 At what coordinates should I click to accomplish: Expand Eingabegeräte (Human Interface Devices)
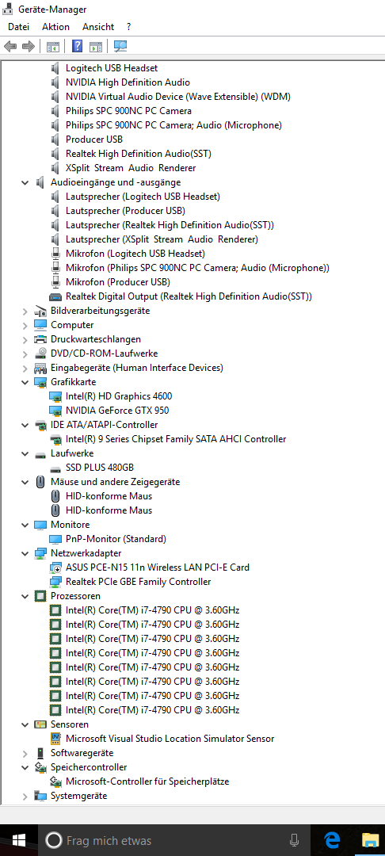point(25,368)
